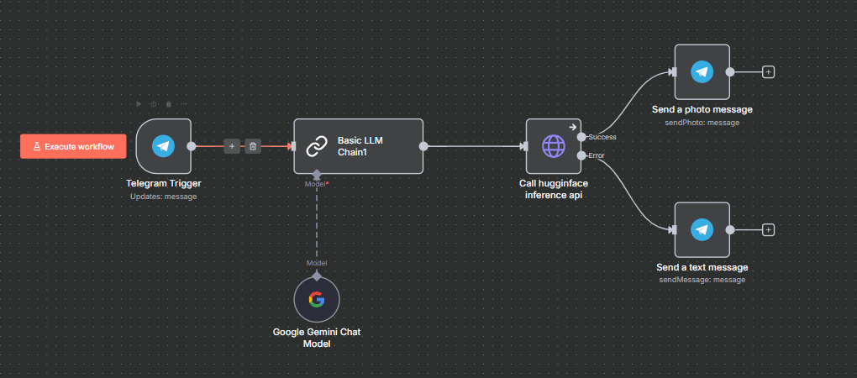Delete the connection using its trash icon

click(x=253, y=146)
